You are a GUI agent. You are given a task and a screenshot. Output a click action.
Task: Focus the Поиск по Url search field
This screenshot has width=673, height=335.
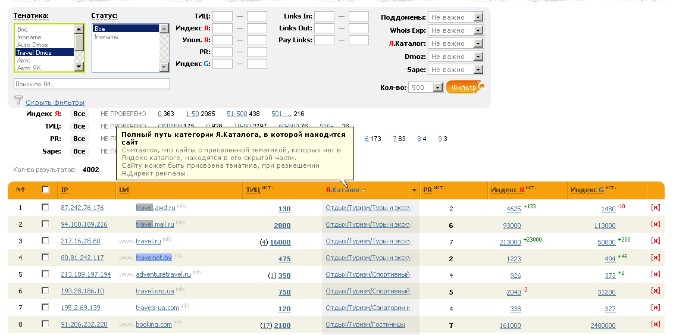click(92, 84)
